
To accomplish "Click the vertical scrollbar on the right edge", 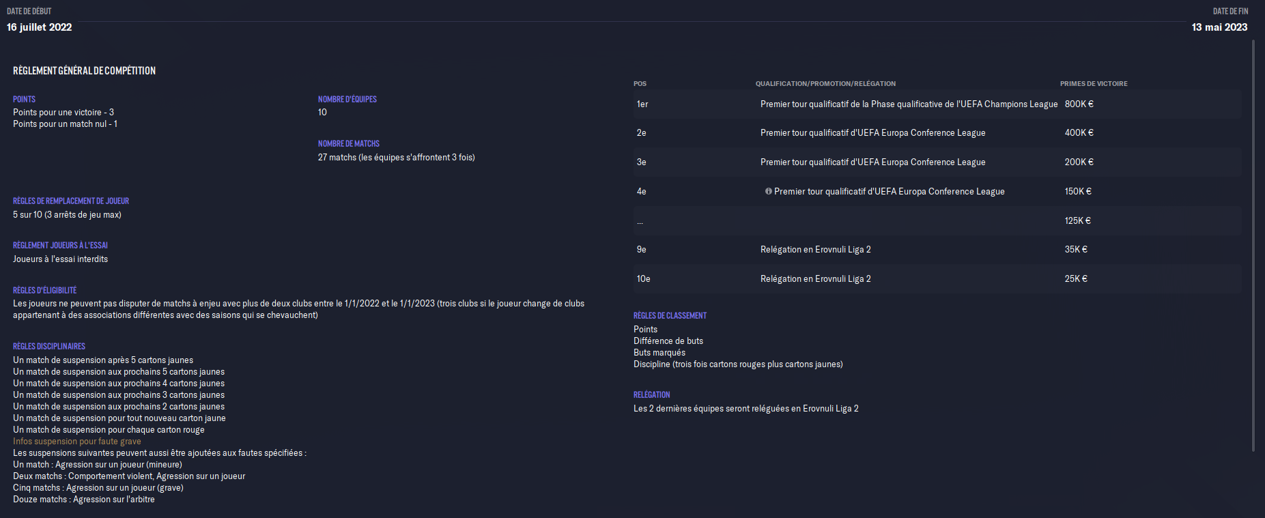I will pos(1253,246).
